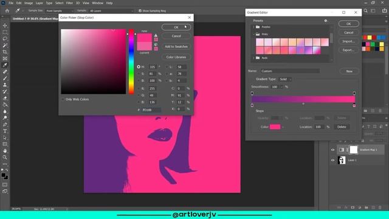Screen dimensions: 389x219
Task: Select the L (lightness) Lab radio button
Action: [x=167, y=67]
